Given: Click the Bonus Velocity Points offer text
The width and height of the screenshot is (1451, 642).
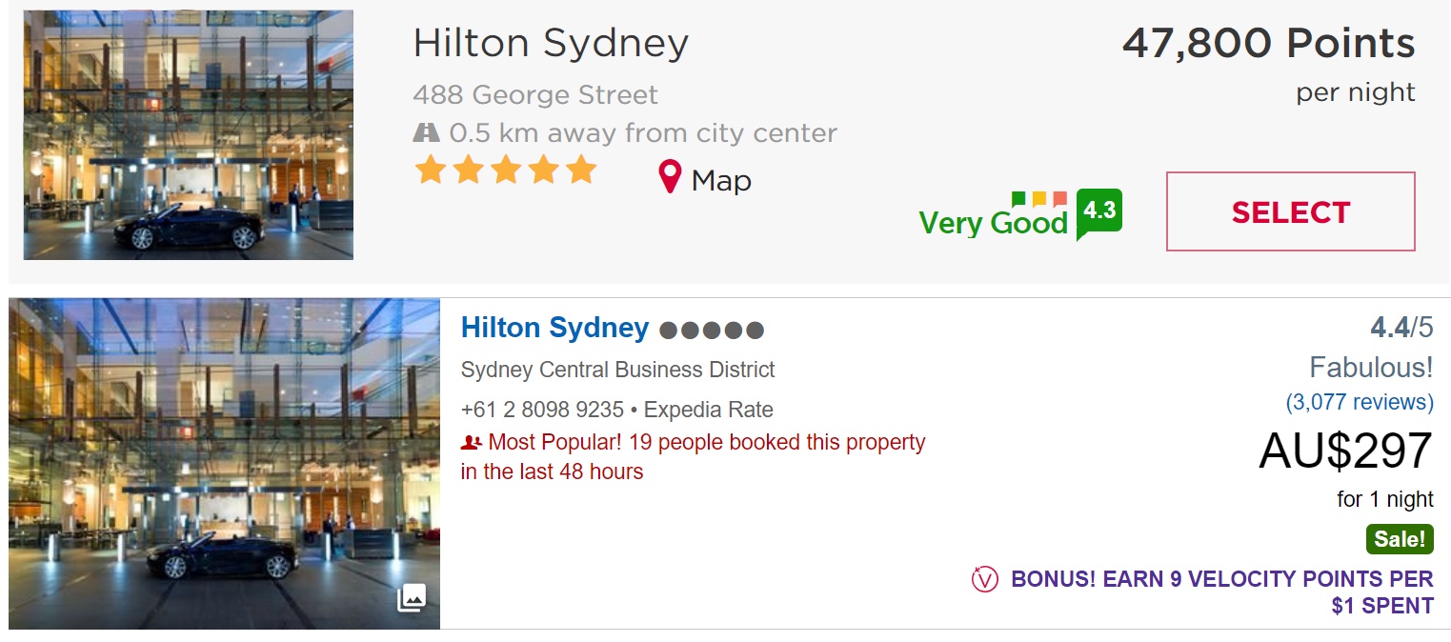Looking at the screenshot, I should 1222,592.
